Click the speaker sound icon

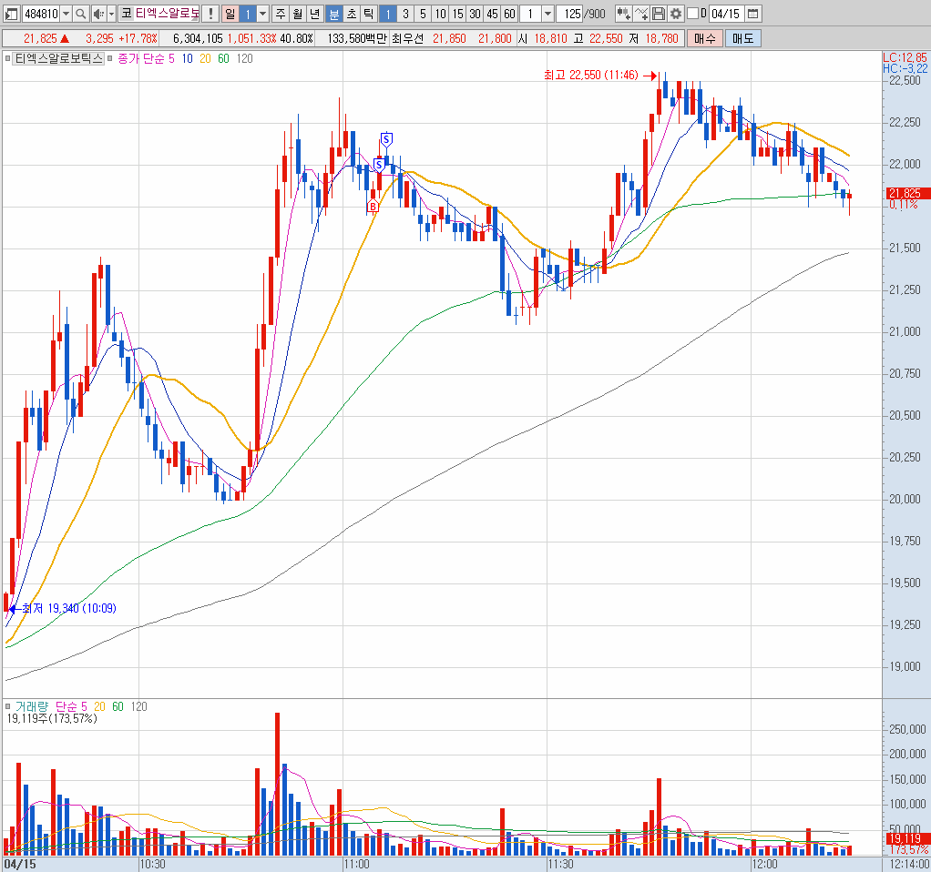tap(98, 14)
